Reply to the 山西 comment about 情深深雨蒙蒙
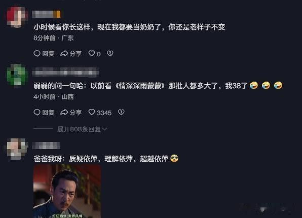The width and height of the screenshot is (302, 218). click(x=44, y=112)
